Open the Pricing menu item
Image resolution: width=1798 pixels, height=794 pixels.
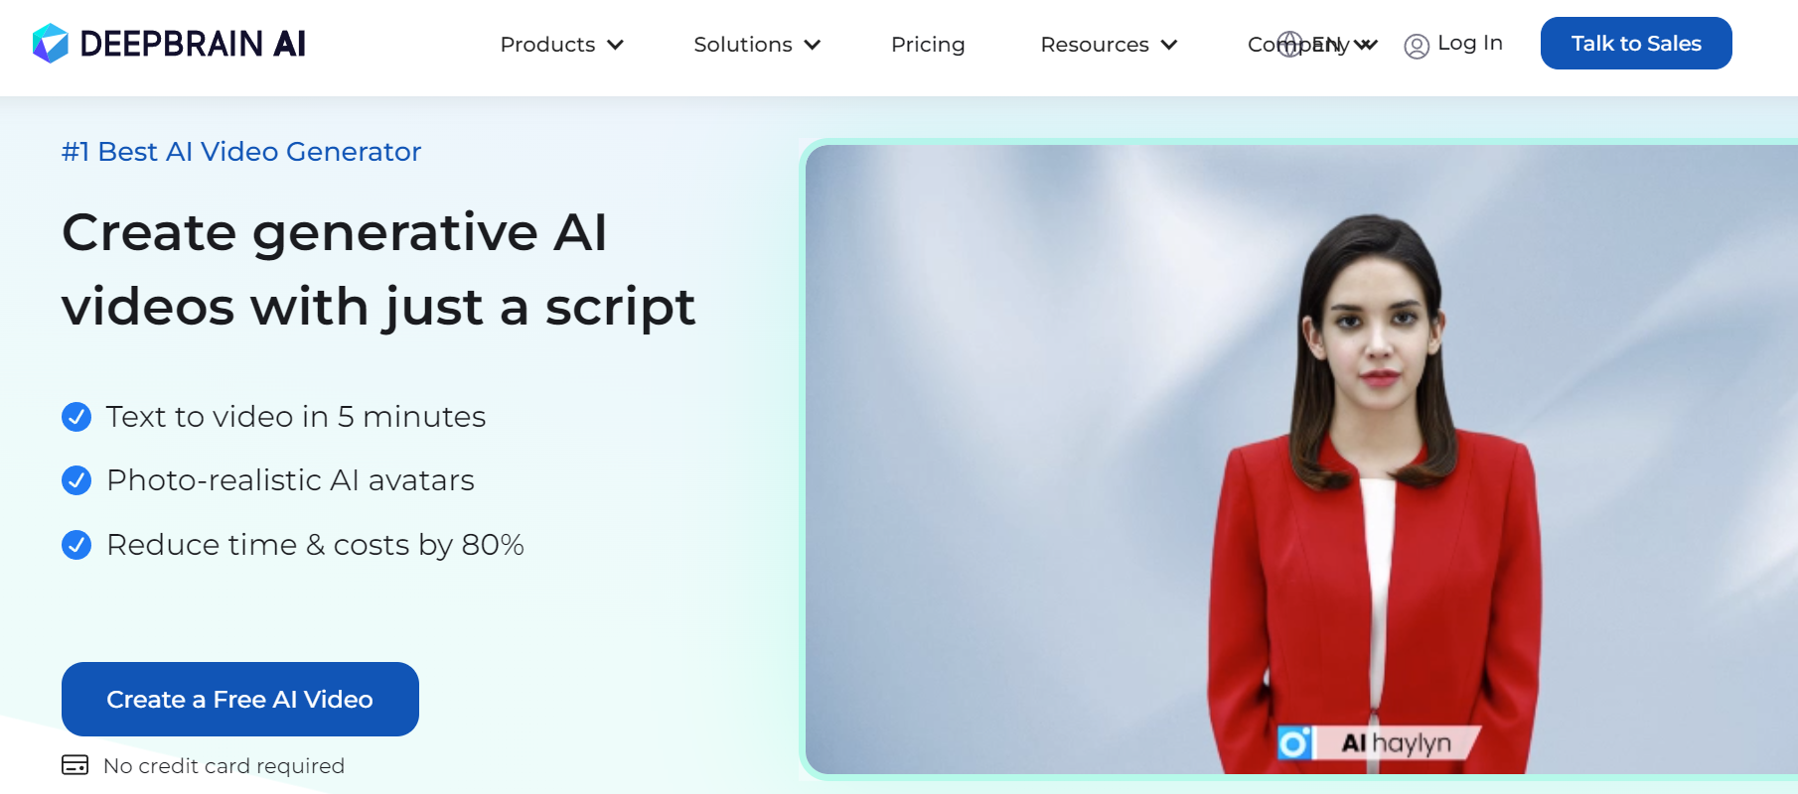[928, 45]
